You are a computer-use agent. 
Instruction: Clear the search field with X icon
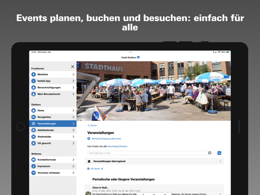click(x=210, y=153)
